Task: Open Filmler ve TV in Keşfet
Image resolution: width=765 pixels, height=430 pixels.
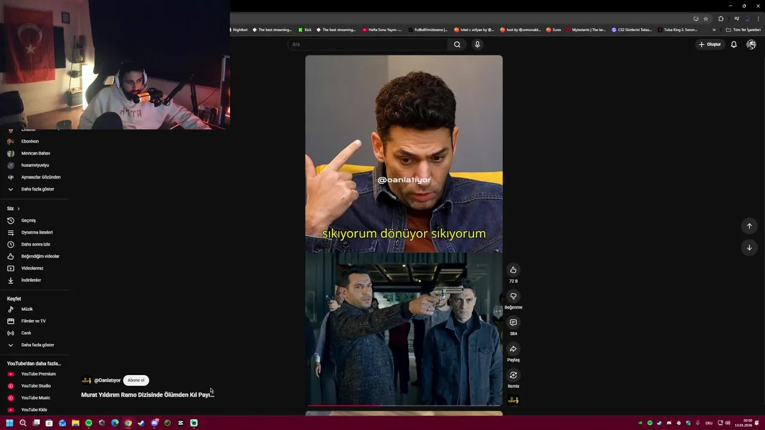Action: point(35,321)
